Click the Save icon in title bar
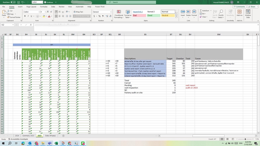This screenshot has height=146, width=260. pyautogui.click(x=18, y=2)
